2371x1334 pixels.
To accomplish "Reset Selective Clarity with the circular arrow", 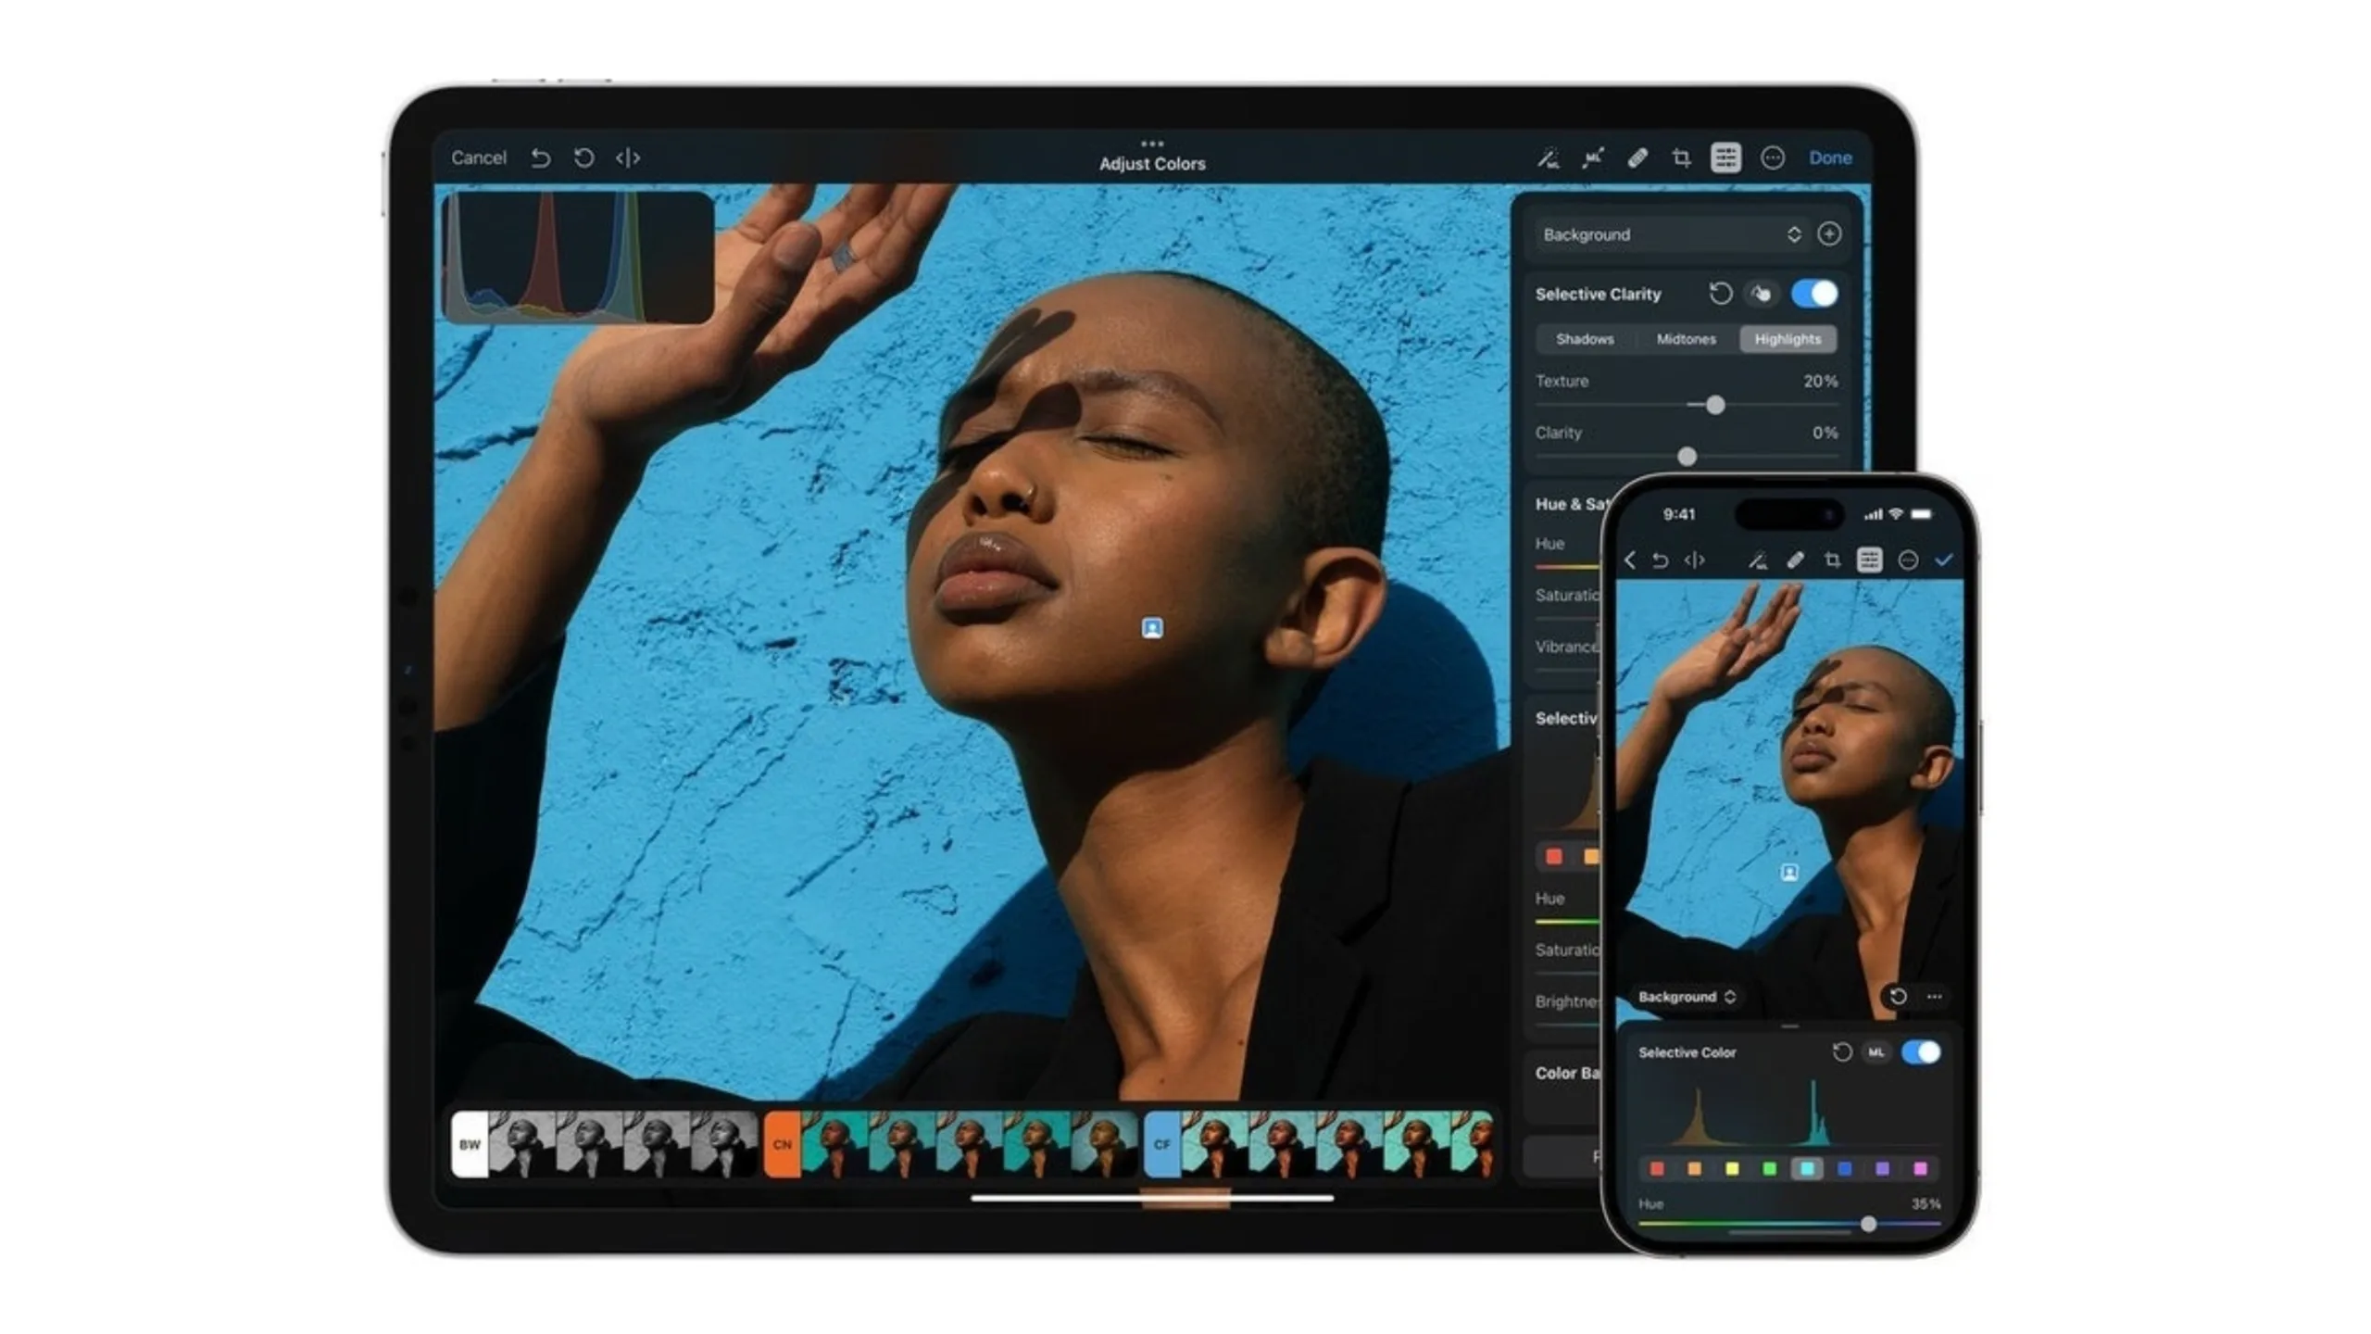I will (1720, 294).
